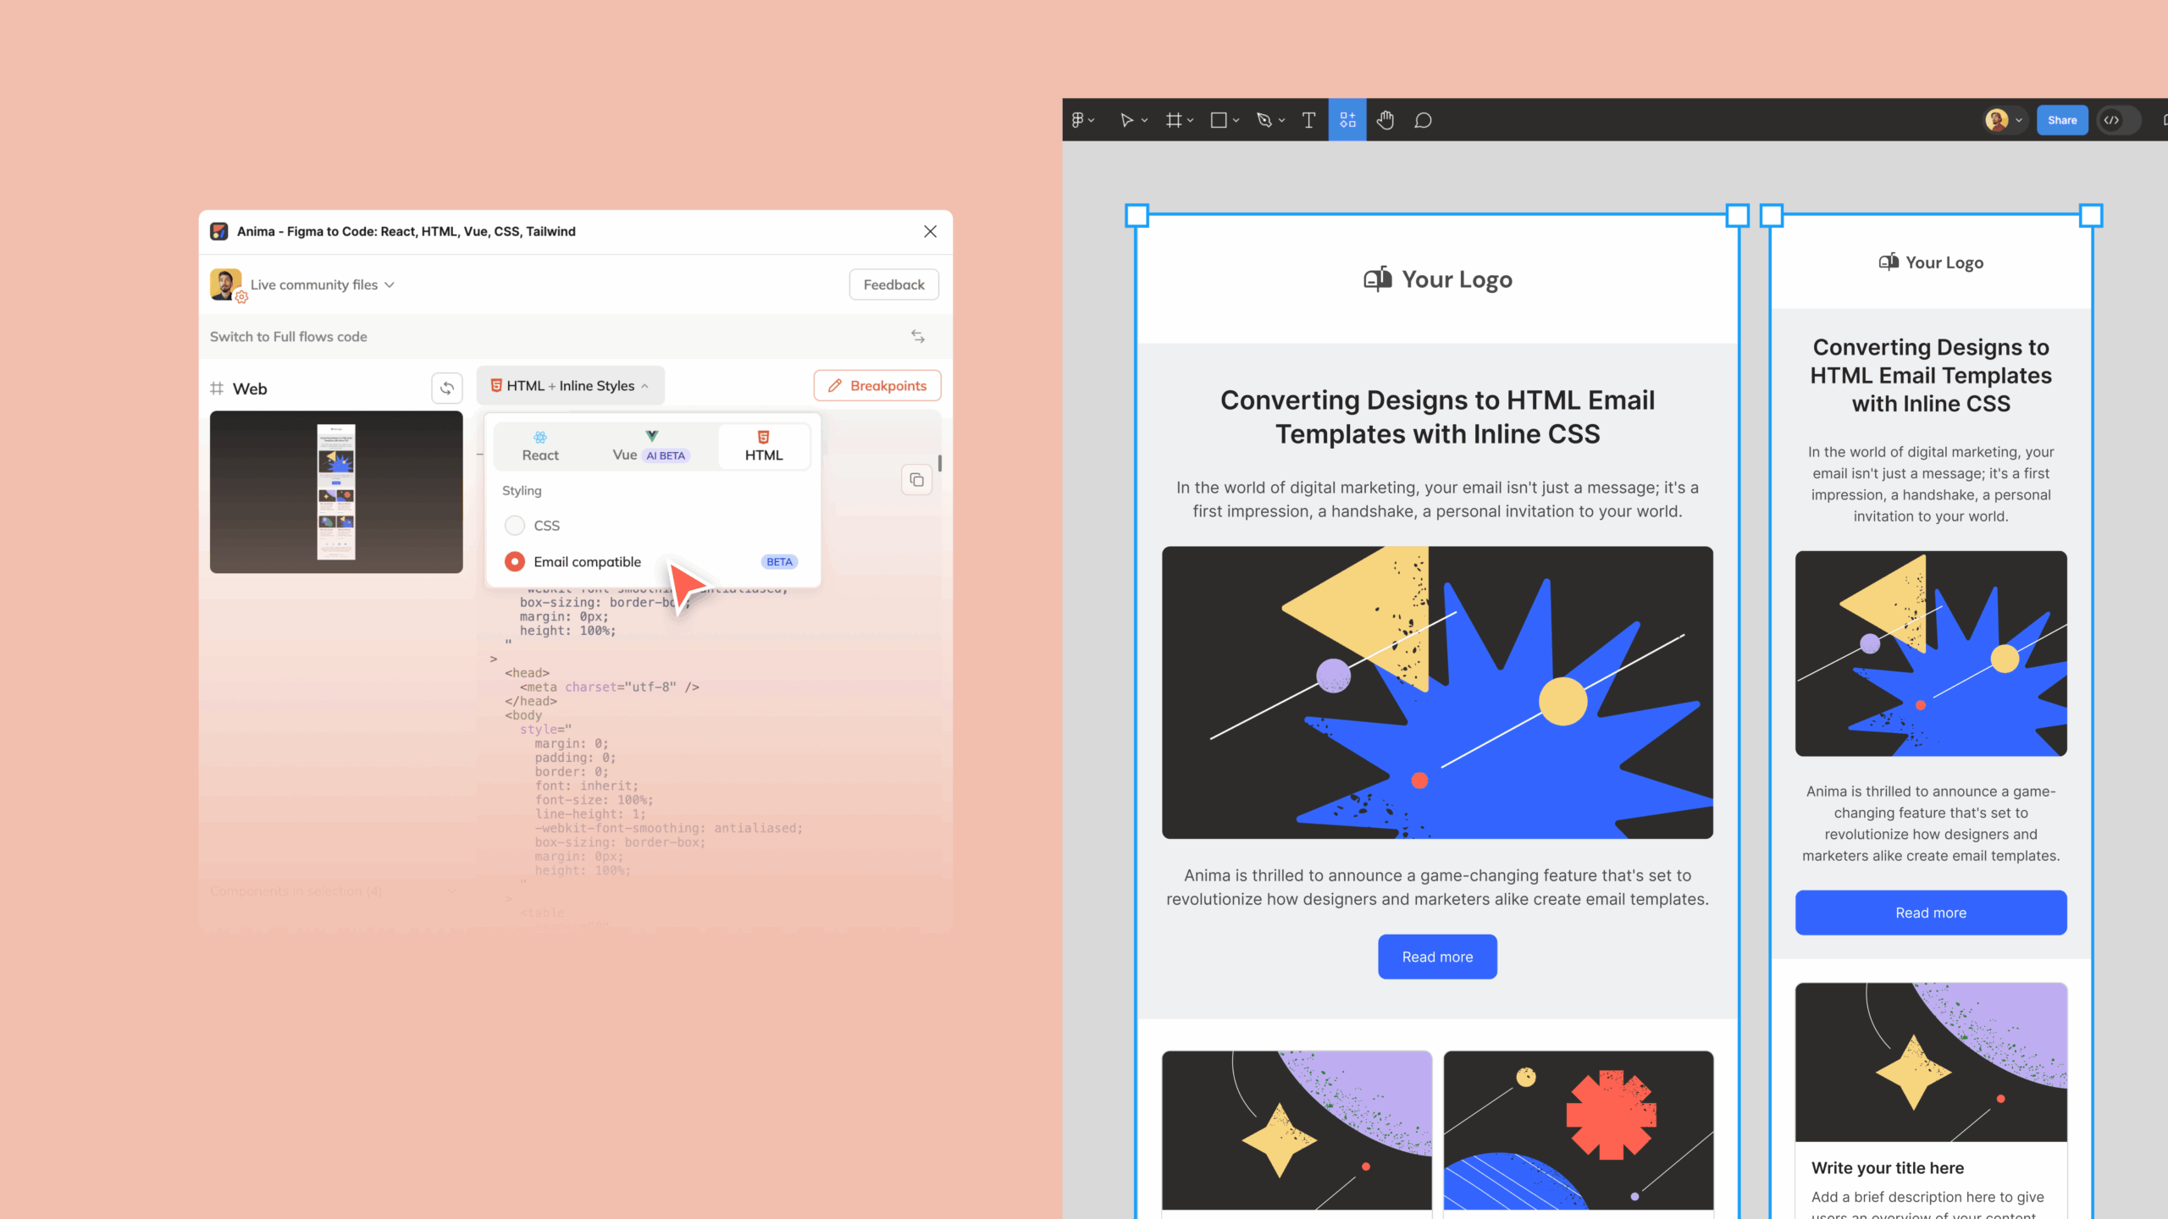Image resolution: width=2168 pixels, height=1219 pixels.
Task: Select the CSS radio button styling option
Action: point(515,526)
